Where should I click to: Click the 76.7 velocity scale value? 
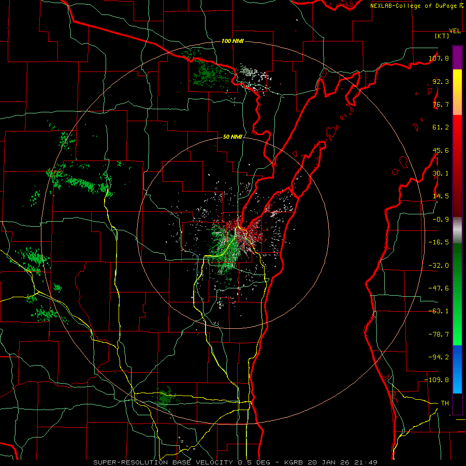tap(441, 104)
